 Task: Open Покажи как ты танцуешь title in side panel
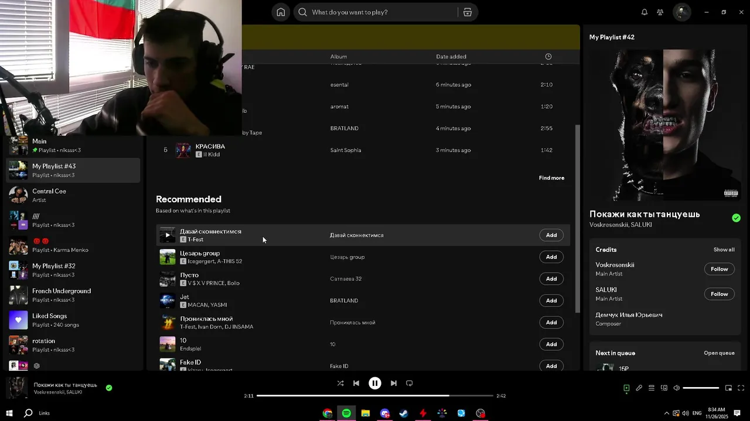[645, 214]
